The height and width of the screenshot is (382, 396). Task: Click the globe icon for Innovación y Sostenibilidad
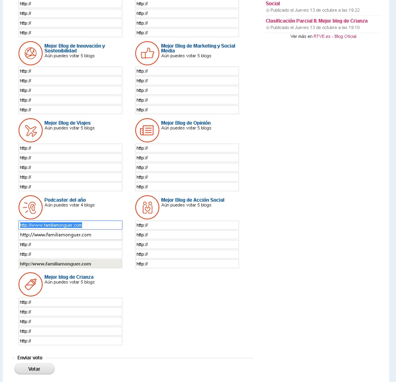[31, 53]
